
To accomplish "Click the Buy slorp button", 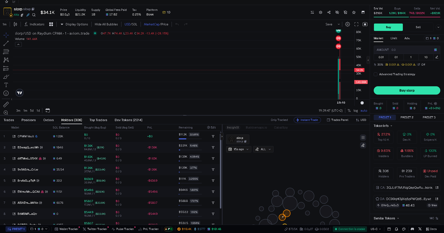I will tap(407, 90).
